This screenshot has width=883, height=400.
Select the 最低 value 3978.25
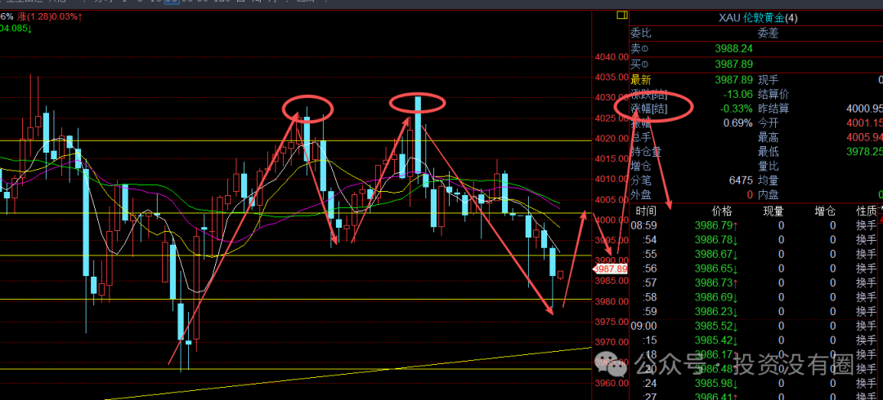click(864, 152)
